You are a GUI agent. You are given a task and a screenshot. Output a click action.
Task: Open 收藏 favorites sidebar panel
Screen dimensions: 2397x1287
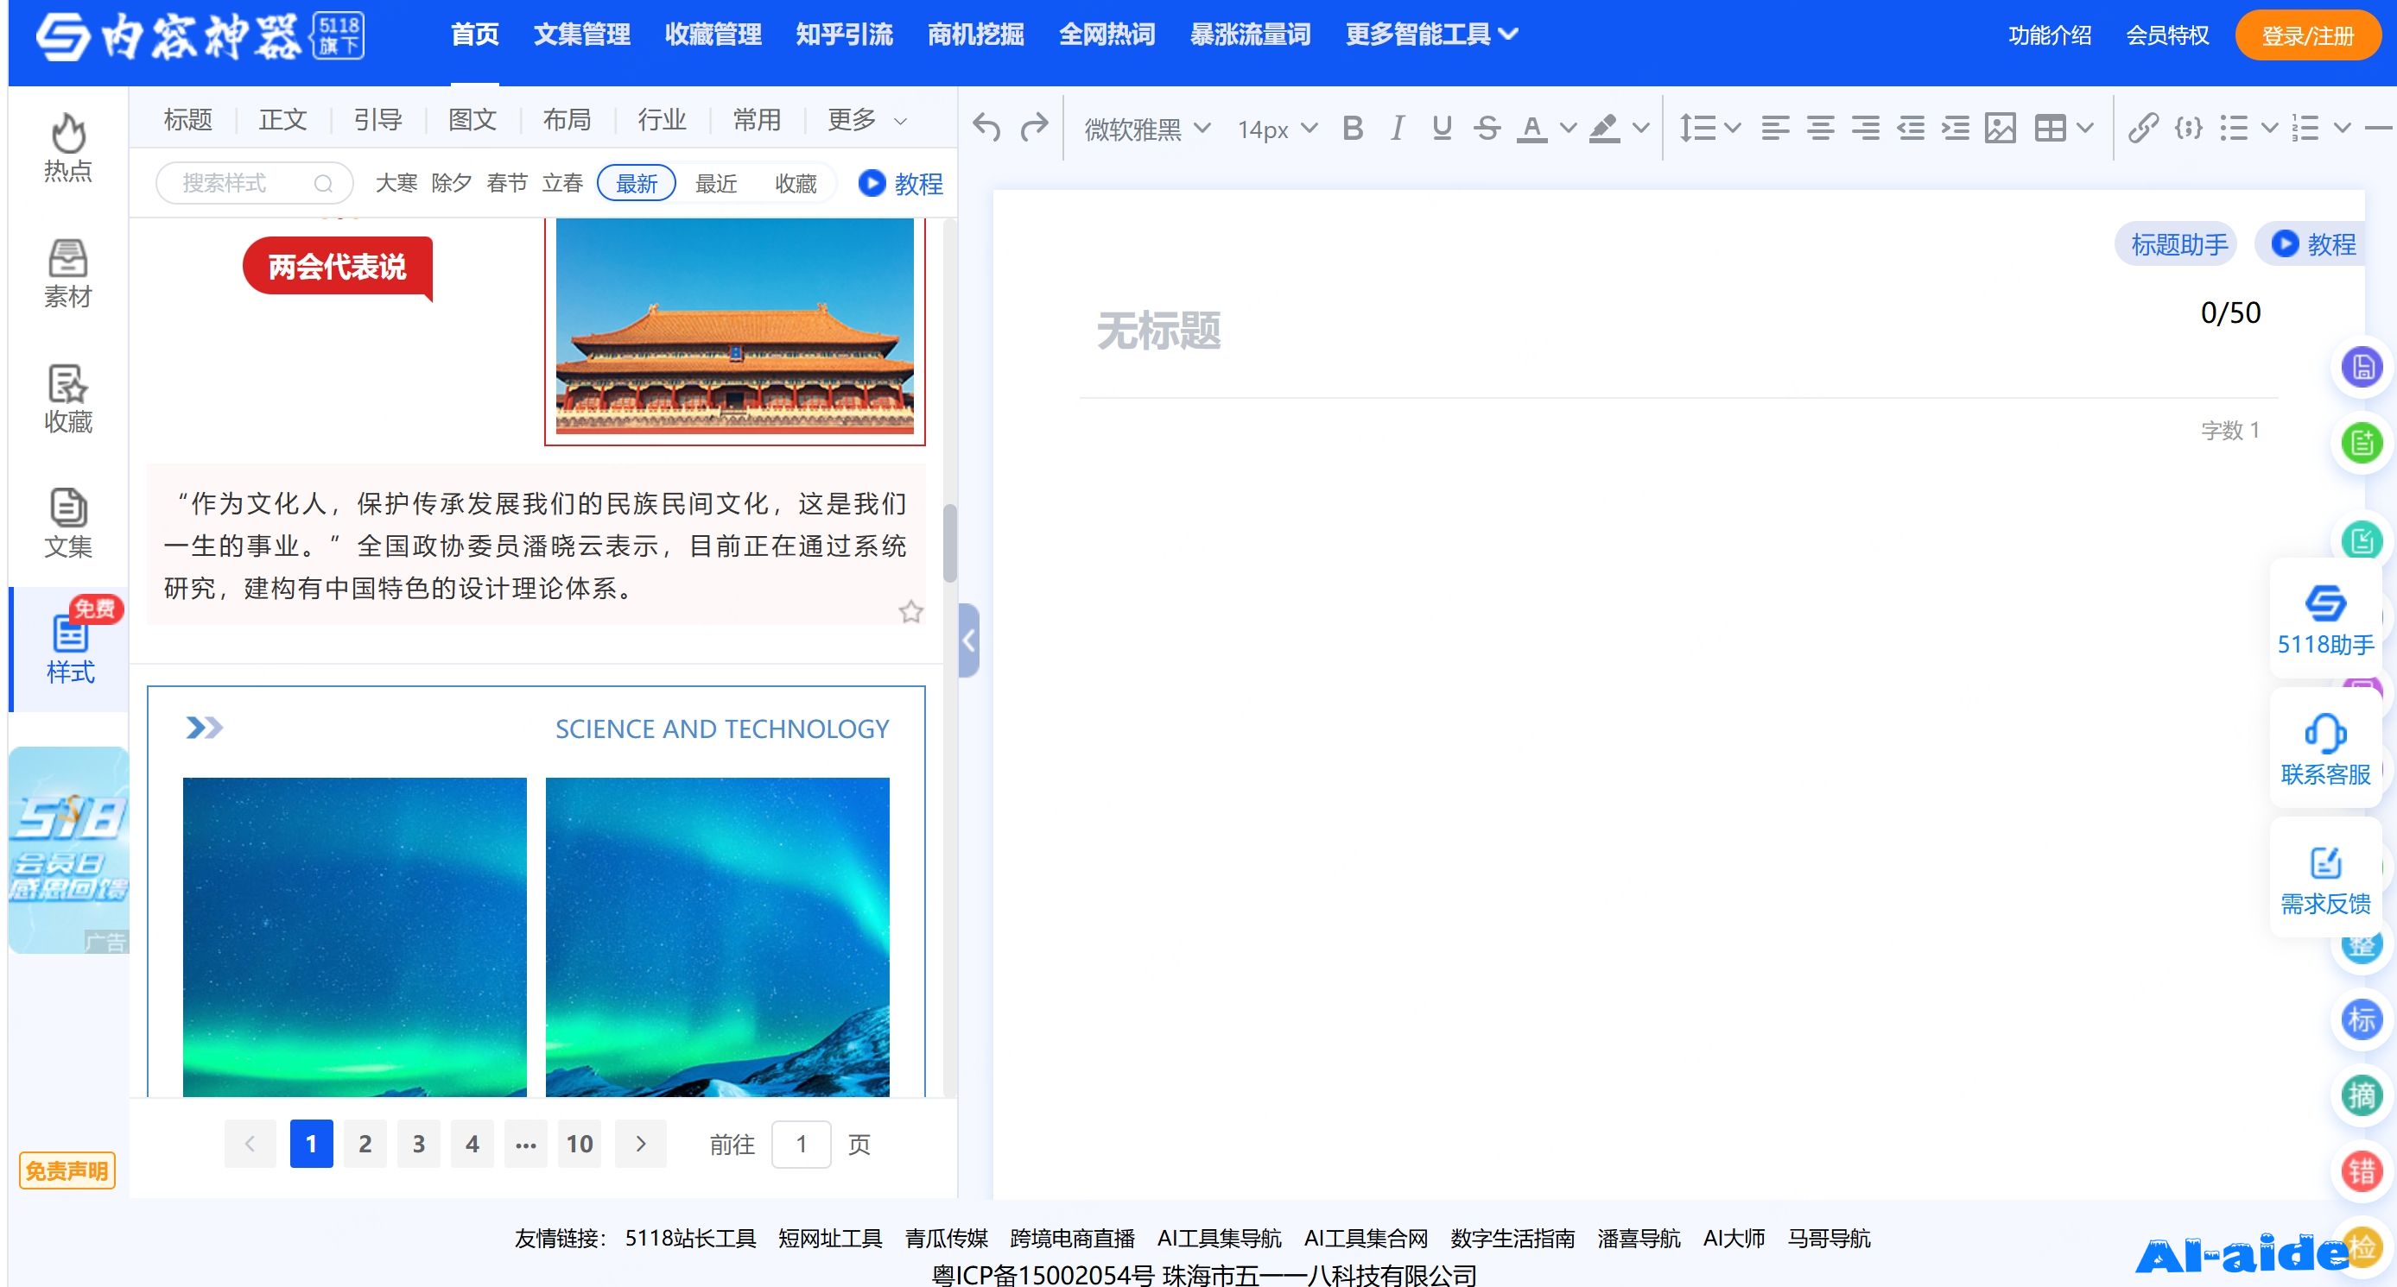[x=68, y=399]
